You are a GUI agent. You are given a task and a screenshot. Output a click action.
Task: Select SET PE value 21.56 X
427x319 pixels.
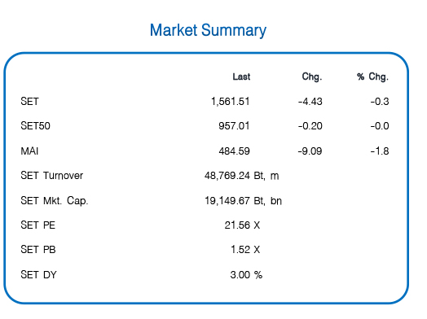[x=242, y=225]
